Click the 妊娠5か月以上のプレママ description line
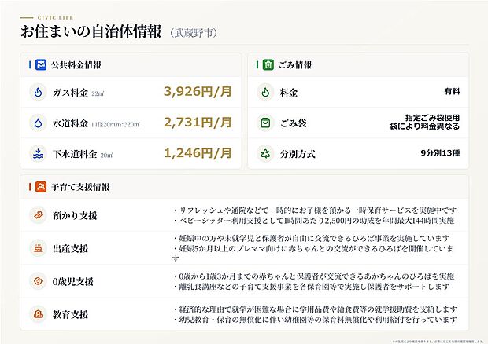488x344 pixels. point(312,254)
